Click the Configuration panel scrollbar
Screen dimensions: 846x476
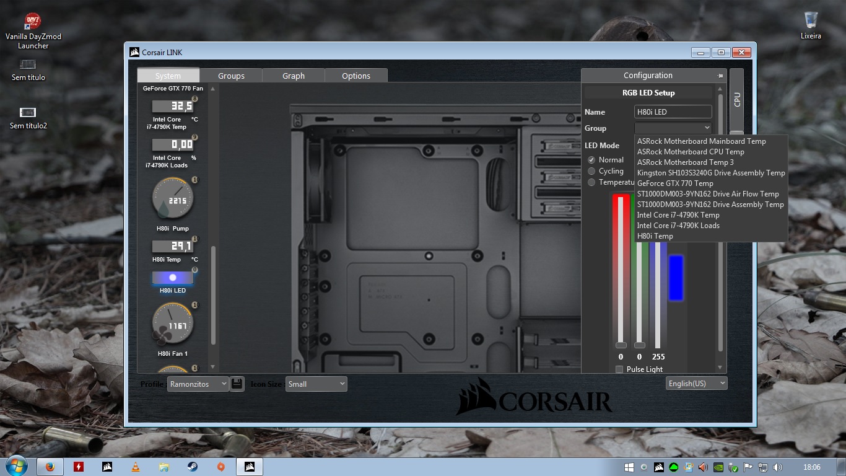[x=720, y=223]
